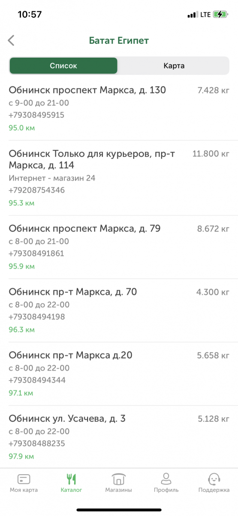Tap the battery charging status icon
Screen dimensions: 238x516
coord(221,15)
